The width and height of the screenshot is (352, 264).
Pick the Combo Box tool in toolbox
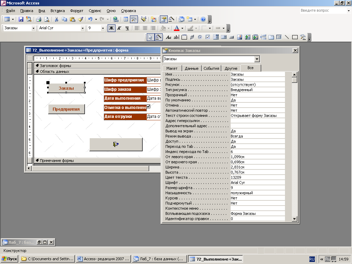coord(216,37)
